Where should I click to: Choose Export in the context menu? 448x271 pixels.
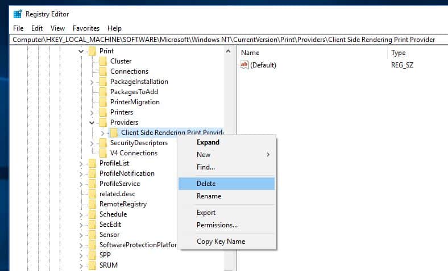[227, 213]
